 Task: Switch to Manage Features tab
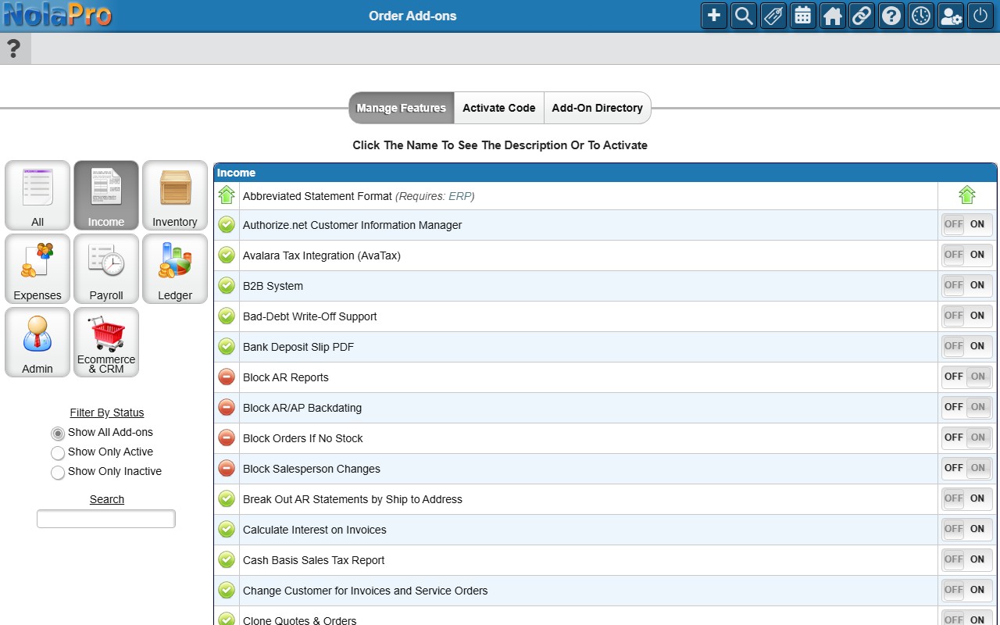[402, 108]
